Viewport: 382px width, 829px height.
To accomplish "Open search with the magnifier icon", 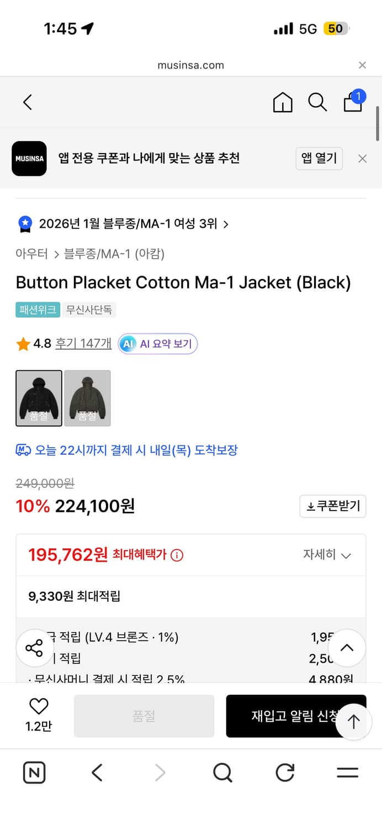I will pyautogui.click(x=317, y=102).
